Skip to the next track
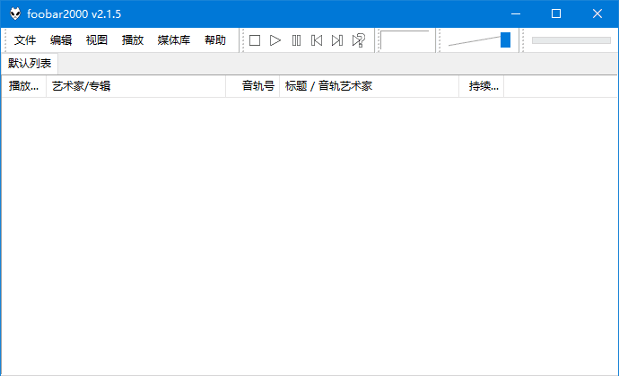The width and height of the screenshot is (619, 376). click(x=337, y=40)
